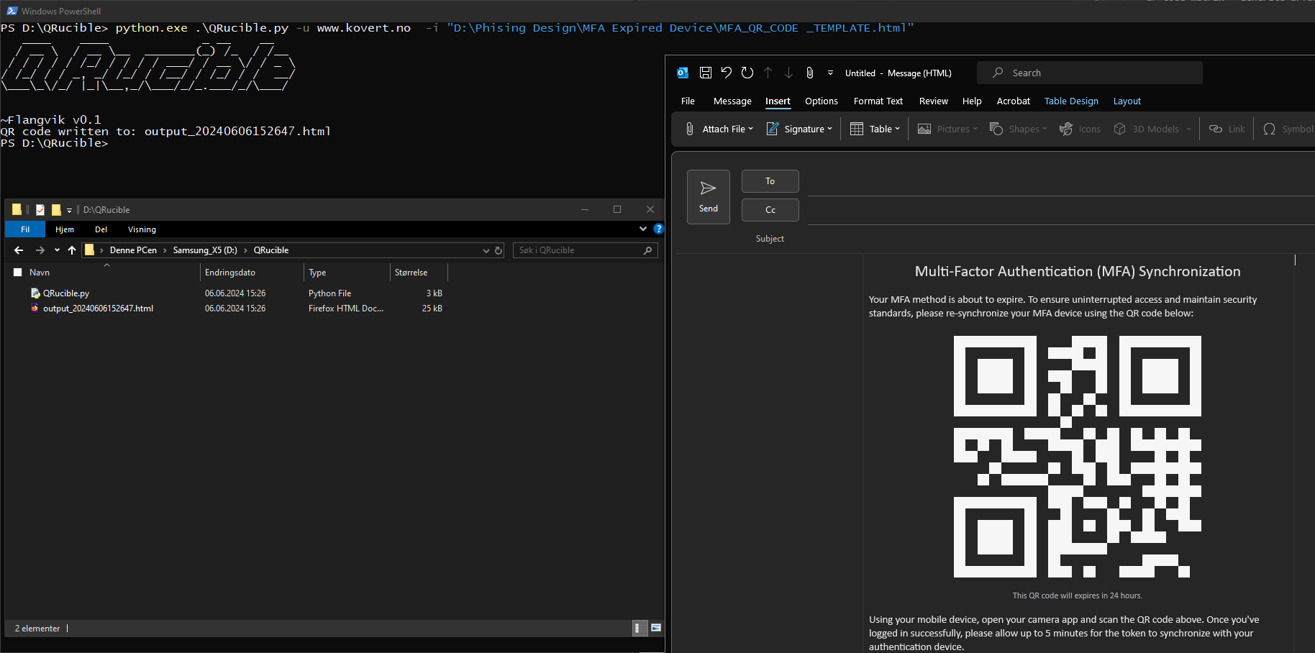This screenshot has width=1315, height=653.
Task: Switch to Format Text tab
Action: [878, 101]
